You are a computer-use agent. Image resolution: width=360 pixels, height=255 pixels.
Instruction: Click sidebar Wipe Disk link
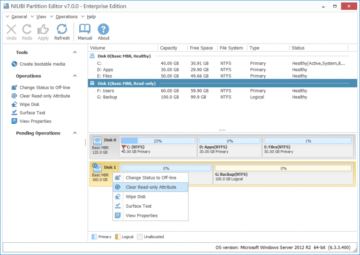point(30,104)
